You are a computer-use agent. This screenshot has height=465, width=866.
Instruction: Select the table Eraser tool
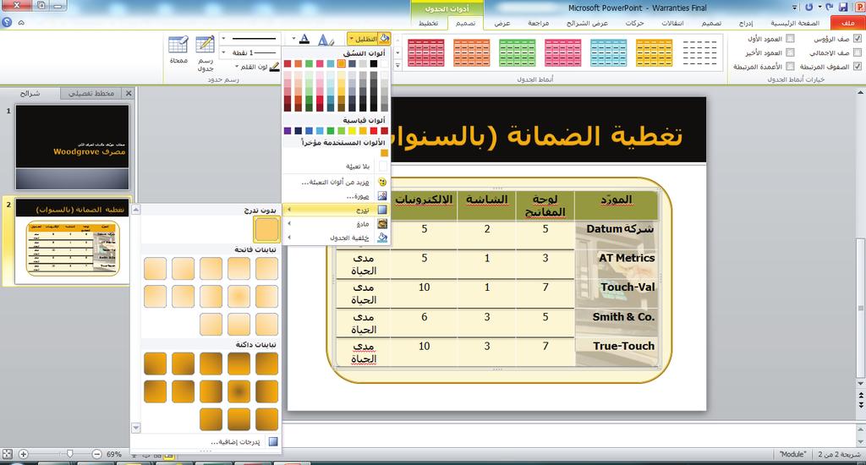tap(178, 50)
